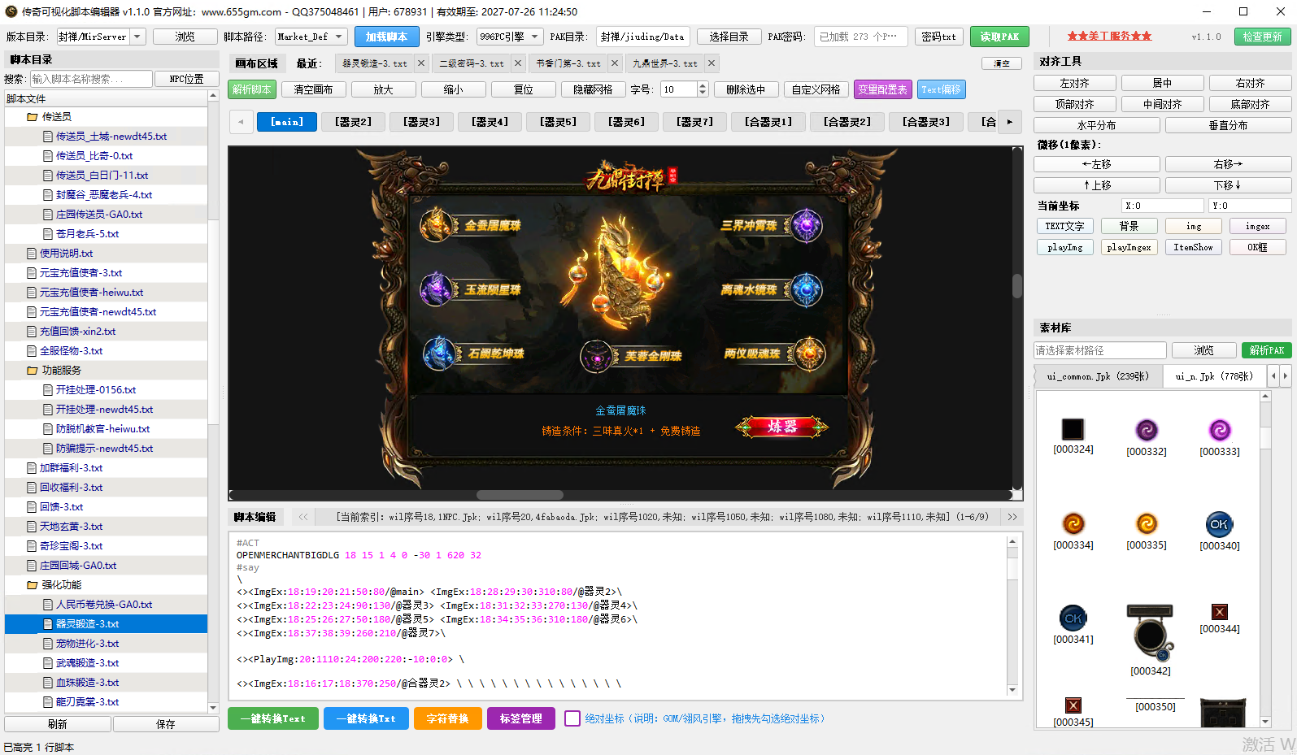The height and width of the screenshot is (755, 1297).
Task: Click the canvas vertical scrollbar thumb
Action: pyautogui.click(x=1017, y=286)
